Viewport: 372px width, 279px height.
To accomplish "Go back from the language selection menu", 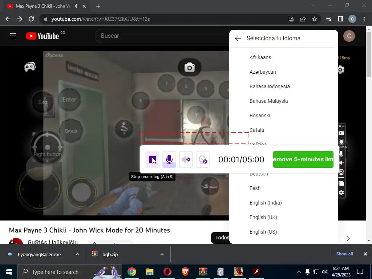I will coord(238,38).
